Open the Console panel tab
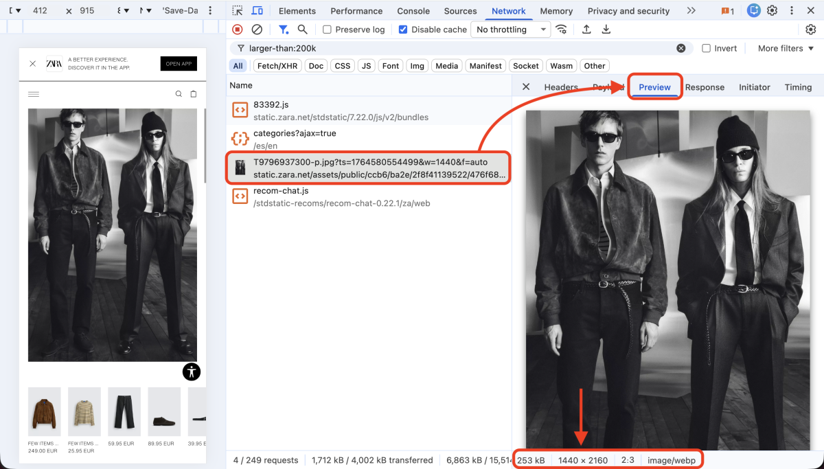This screenshot has height=469, width=824. 413,10
